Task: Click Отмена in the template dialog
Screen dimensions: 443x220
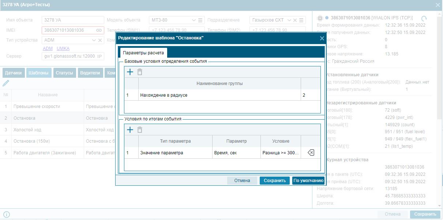Action: click(242, 181)
